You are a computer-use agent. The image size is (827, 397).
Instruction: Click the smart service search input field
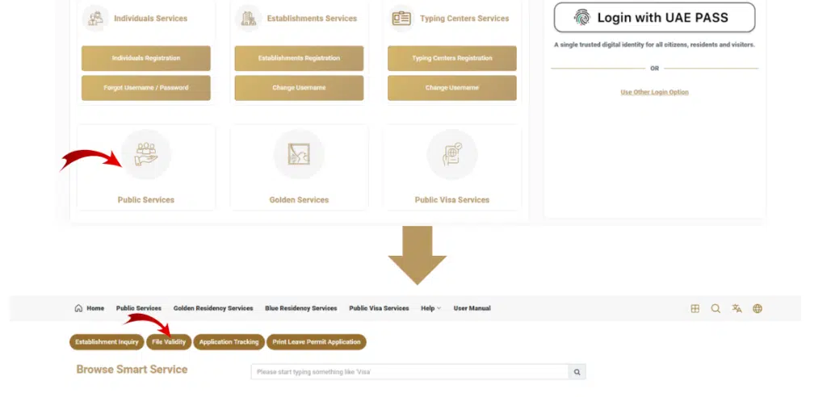coord(409,372)
